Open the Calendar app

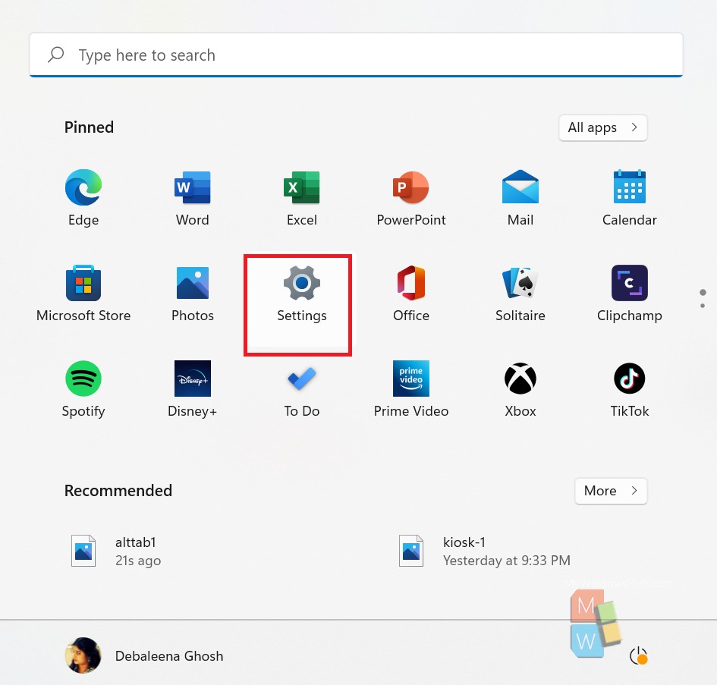point(630,198)
